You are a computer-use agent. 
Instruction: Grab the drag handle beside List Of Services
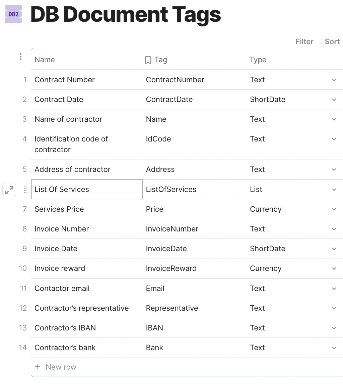(x=25, y=190)
